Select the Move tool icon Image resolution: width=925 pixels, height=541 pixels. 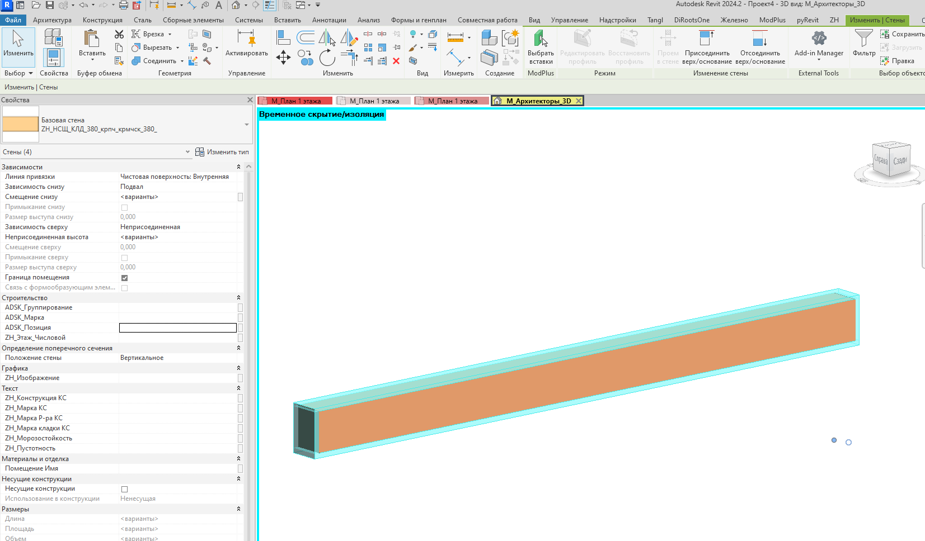284,58
